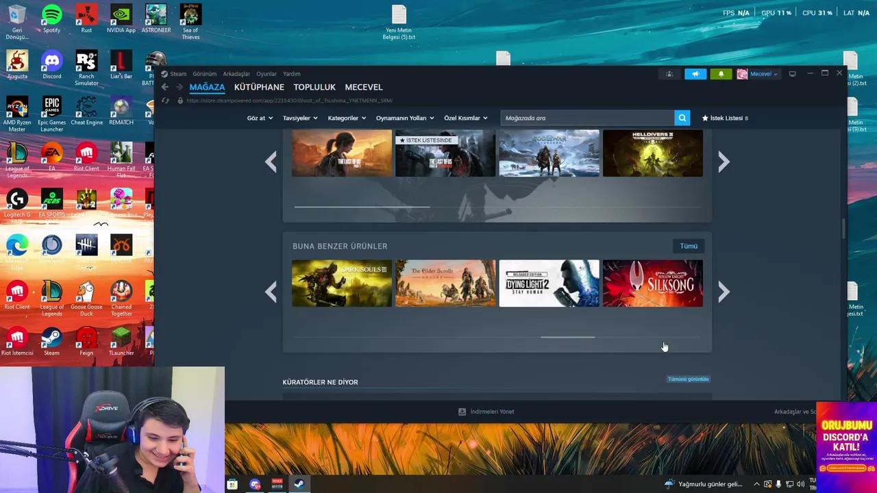Open the green notifications bell
This screenshot has height=493, width=877.
(x=721, y=74)
